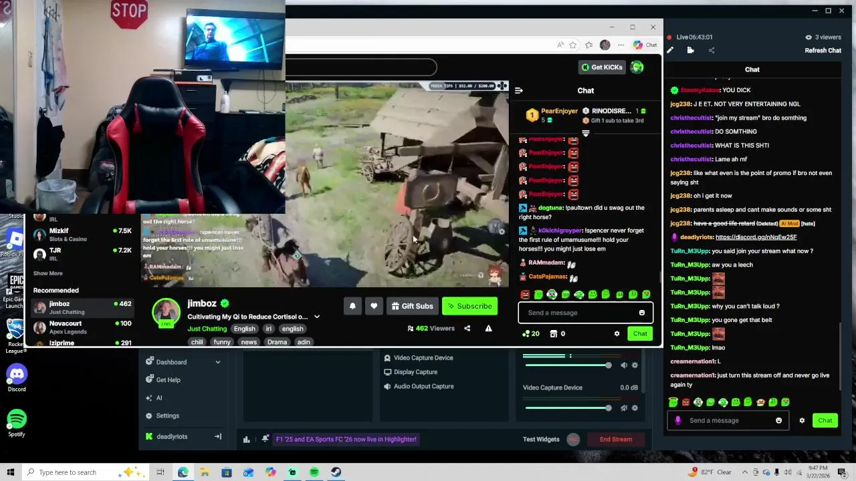Open Steam from the taskbar

coord(336,472)
